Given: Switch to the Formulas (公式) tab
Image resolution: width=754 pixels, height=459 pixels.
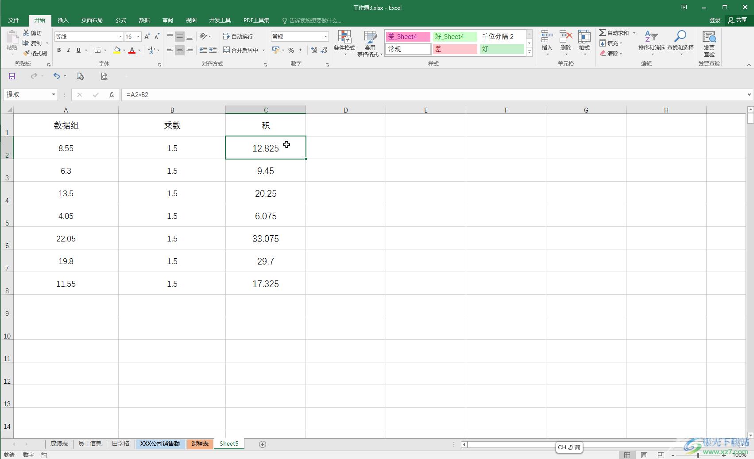Looking at the screenshot, I should click(x=121, y=20).
